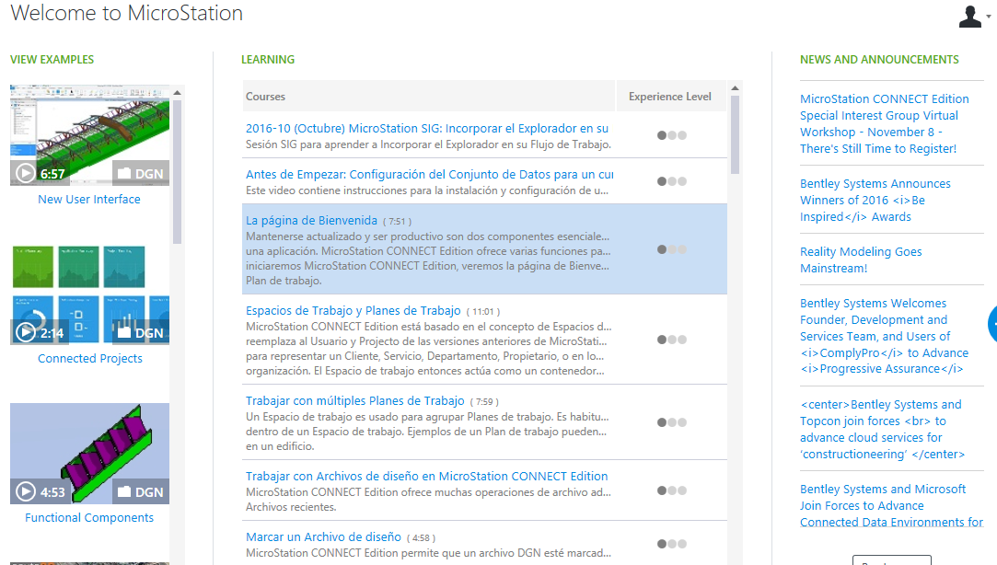The width and height of the screenshot is (997, 565).
Task: Click the Experience Level column header
Action: coord(670,97)
